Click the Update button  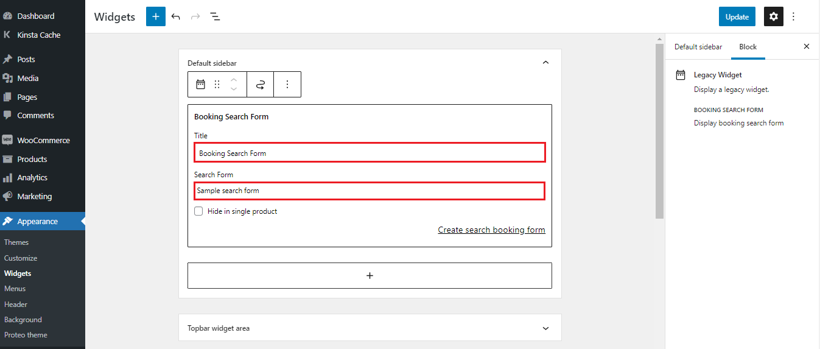(737, 16)
